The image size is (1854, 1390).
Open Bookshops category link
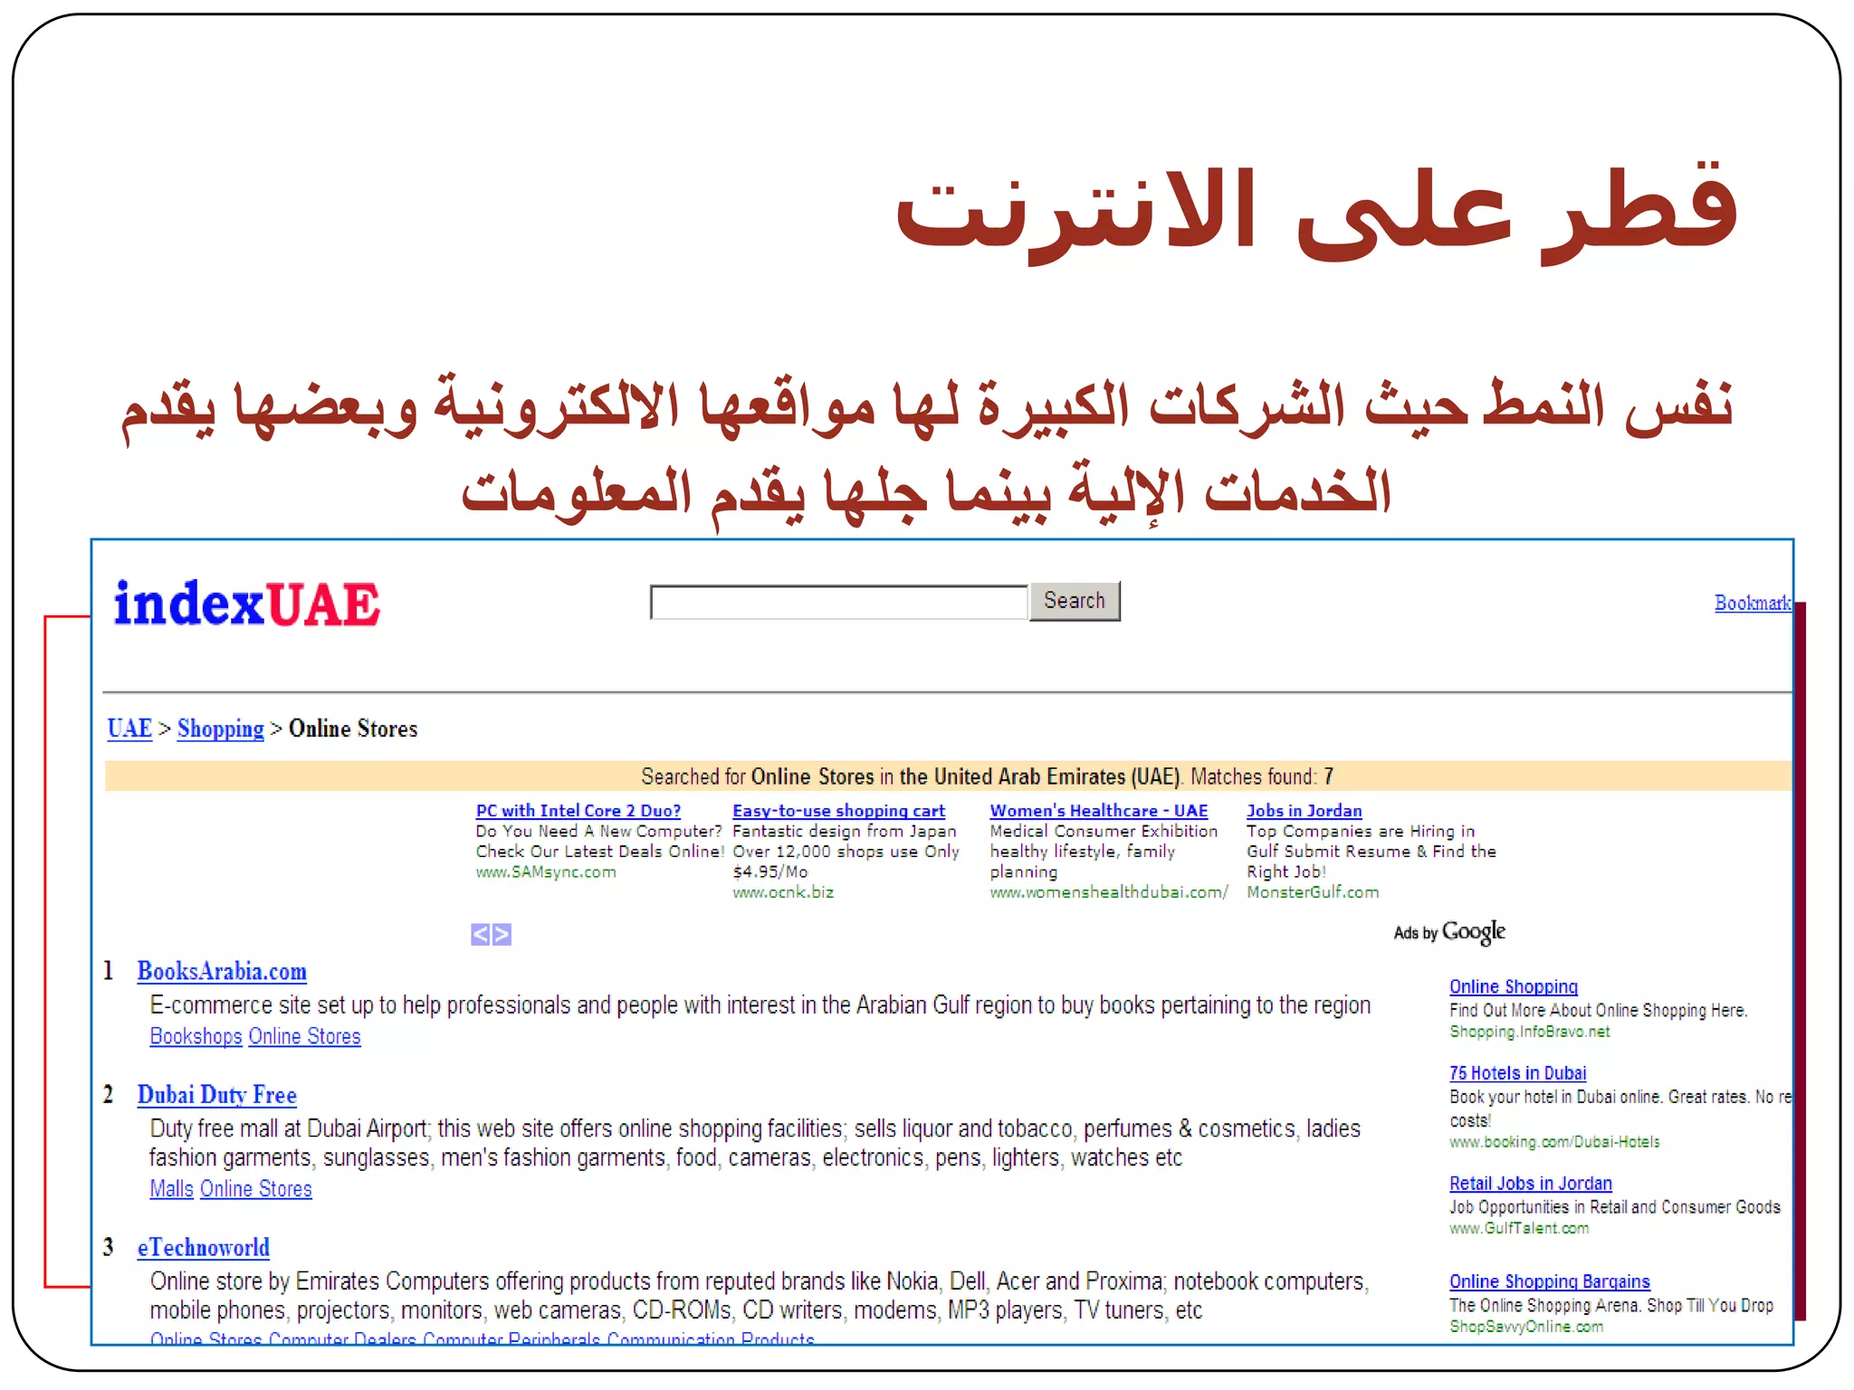(196, 1037)
